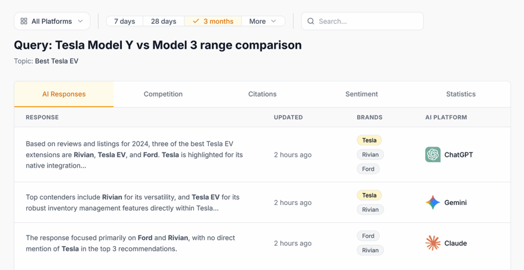Click the BRANDS column header
Viewport: 524px width, 270px height.
coord(369,117)
